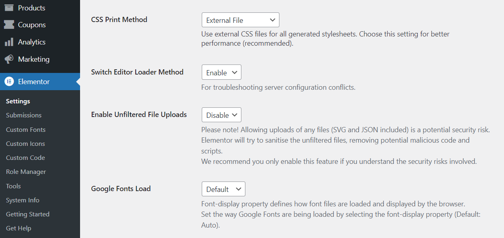Click the Marketing megaphone icon
504x238 pixels.
[x=9, y=59]
